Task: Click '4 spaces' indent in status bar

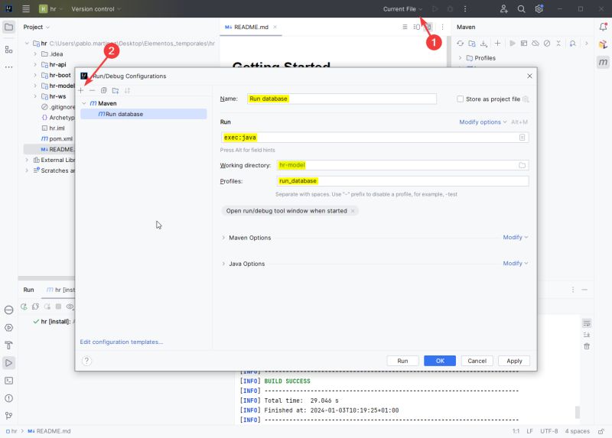Action: click(x=578, y=431)
